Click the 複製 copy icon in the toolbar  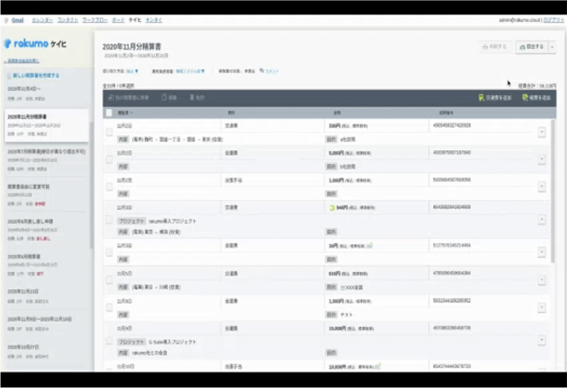point(164,98)
